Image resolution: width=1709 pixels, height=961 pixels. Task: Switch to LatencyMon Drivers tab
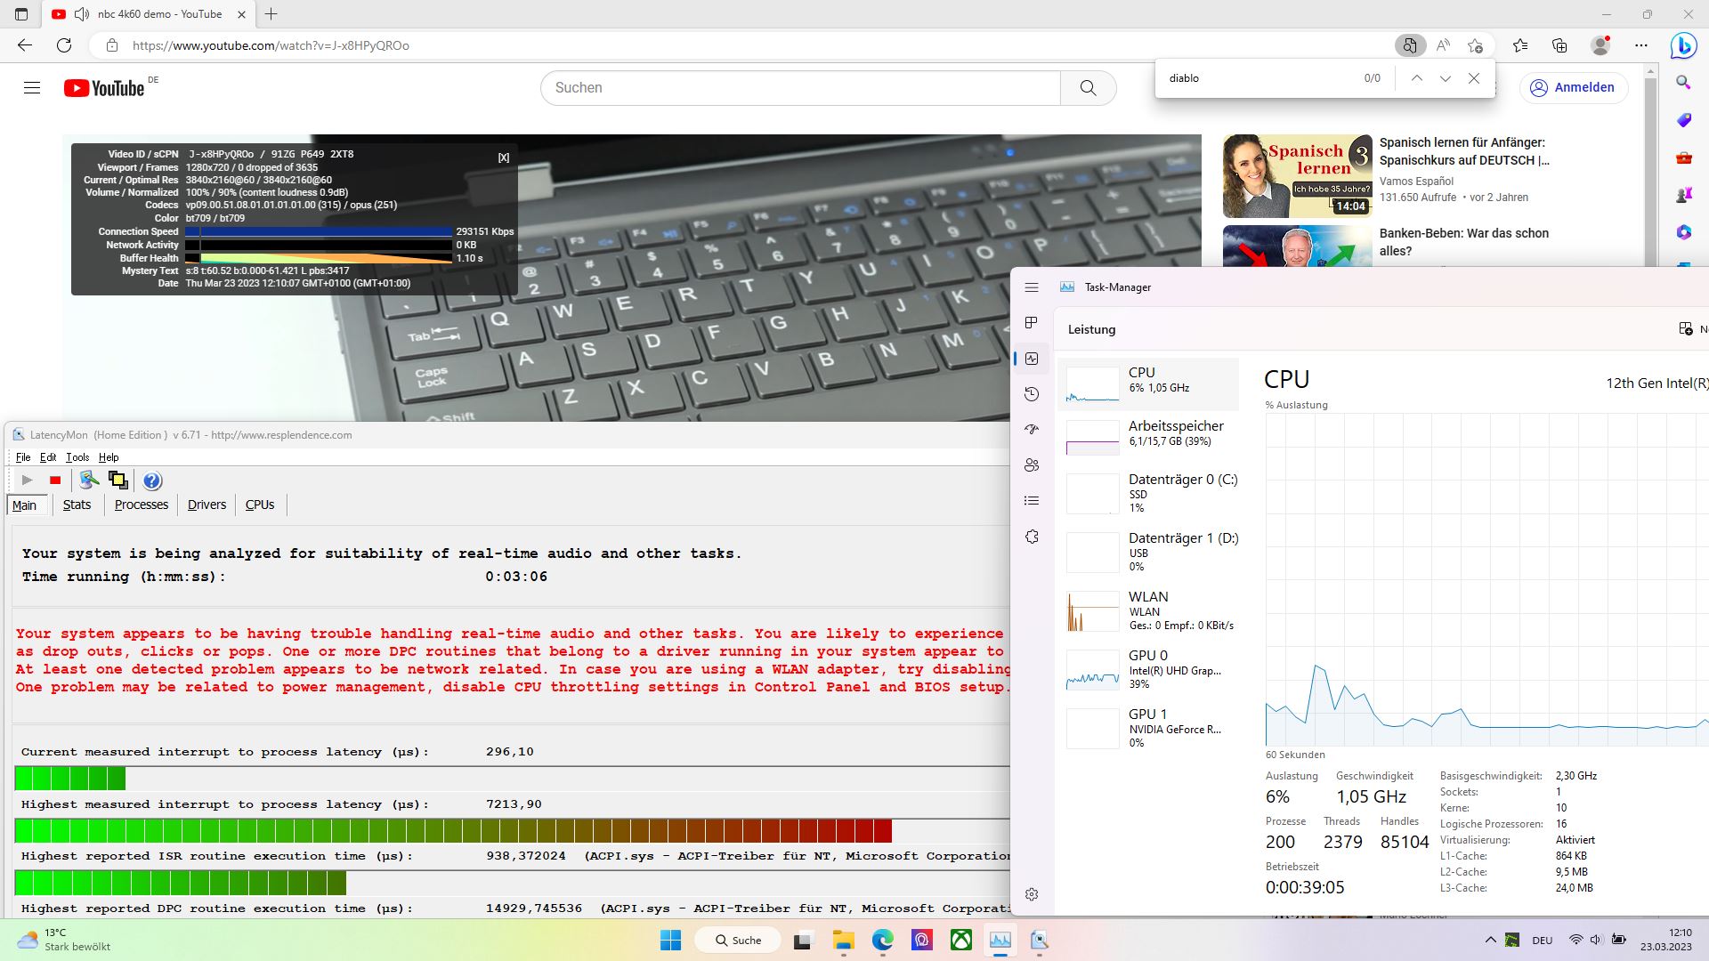coord(207,505)
